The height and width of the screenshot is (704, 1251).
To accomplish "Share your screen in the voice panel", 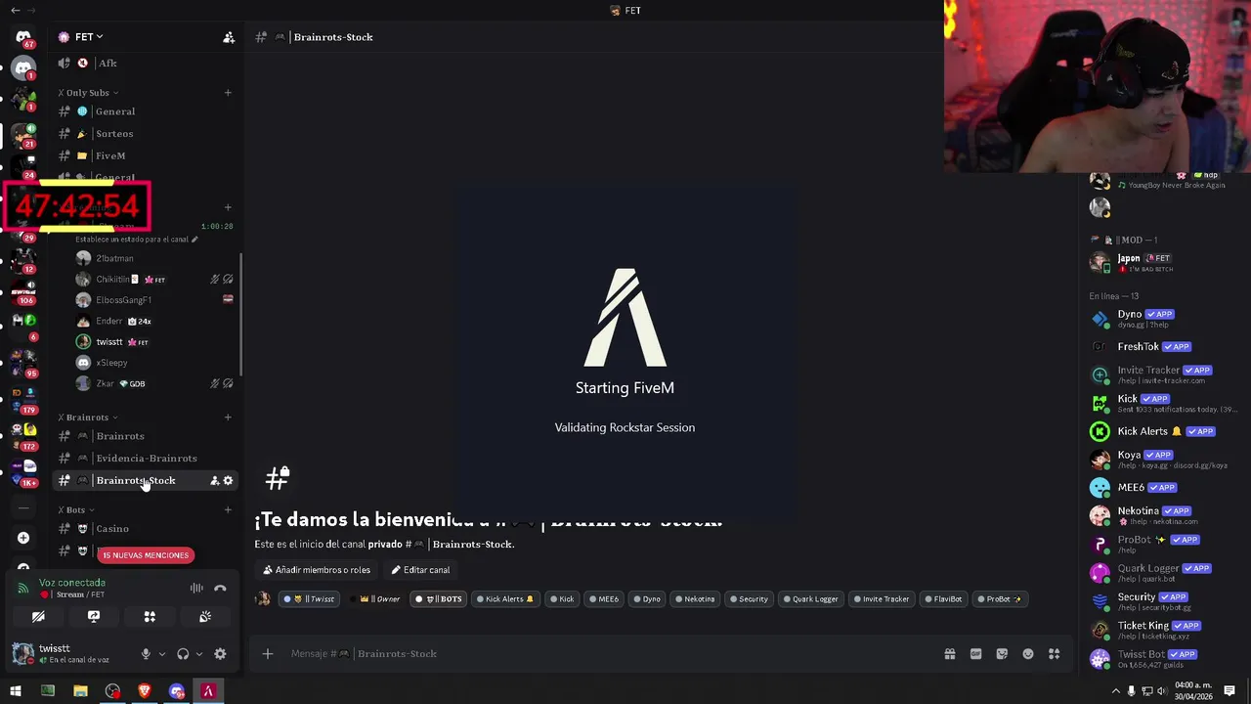I will pos(94,617).
